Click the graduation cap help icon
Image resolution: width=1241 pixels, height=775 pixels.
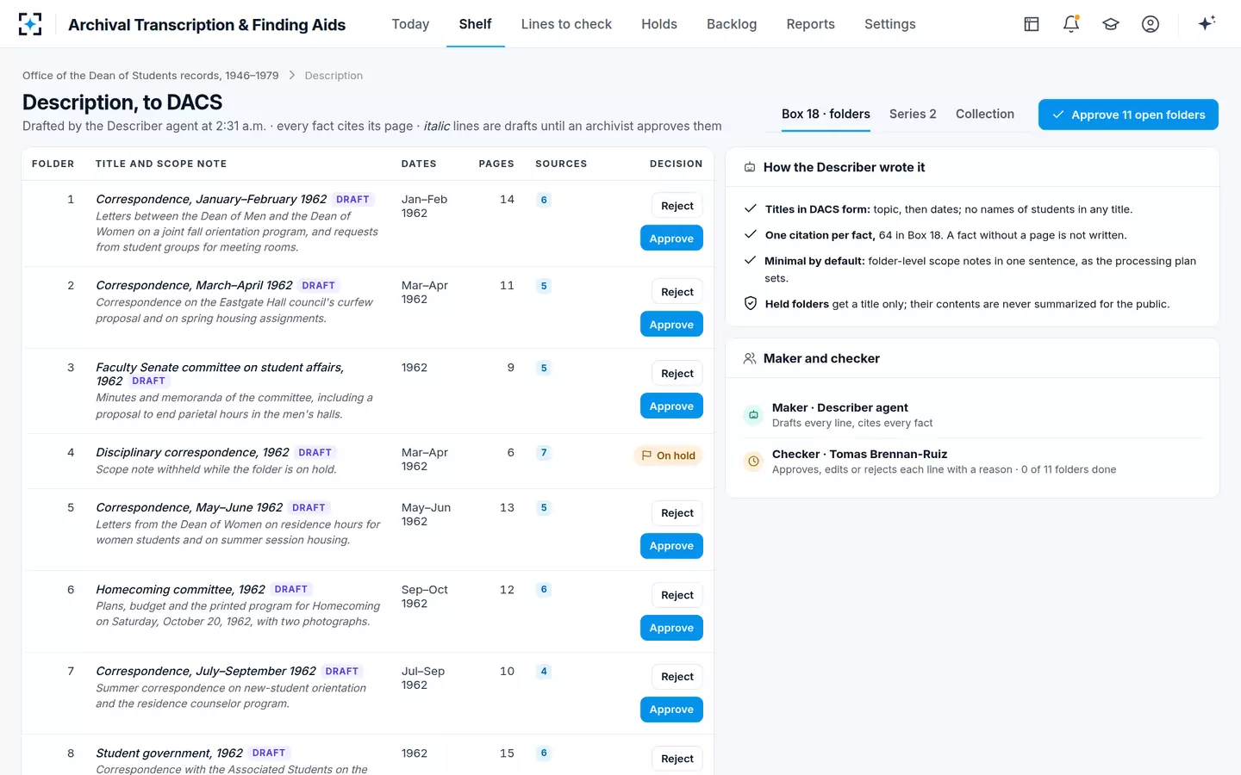(x=1111, y=24)
